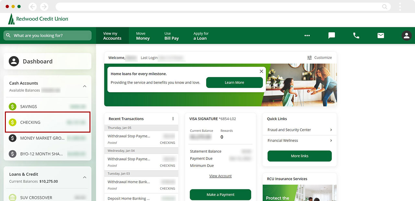The width and height of the screenshot is (415, 201).
Task: Click the Customize sliders icon
Action: pyautogui.click(x=310, y=58)
